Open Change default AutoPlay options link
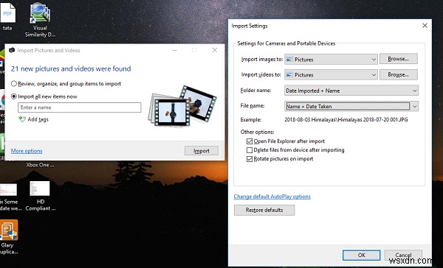 point(272,197)
